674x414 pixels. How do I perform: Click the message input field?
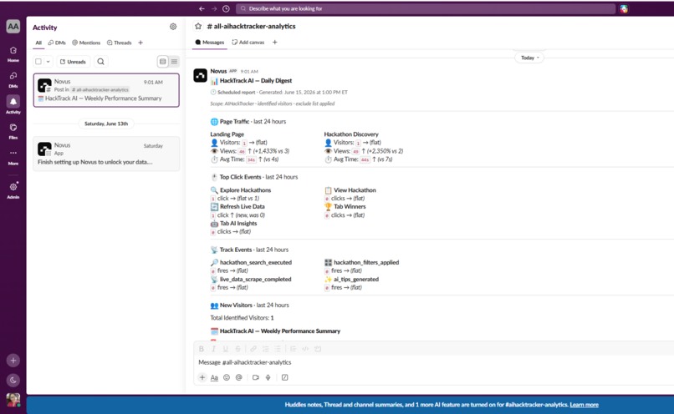[434, 362]
